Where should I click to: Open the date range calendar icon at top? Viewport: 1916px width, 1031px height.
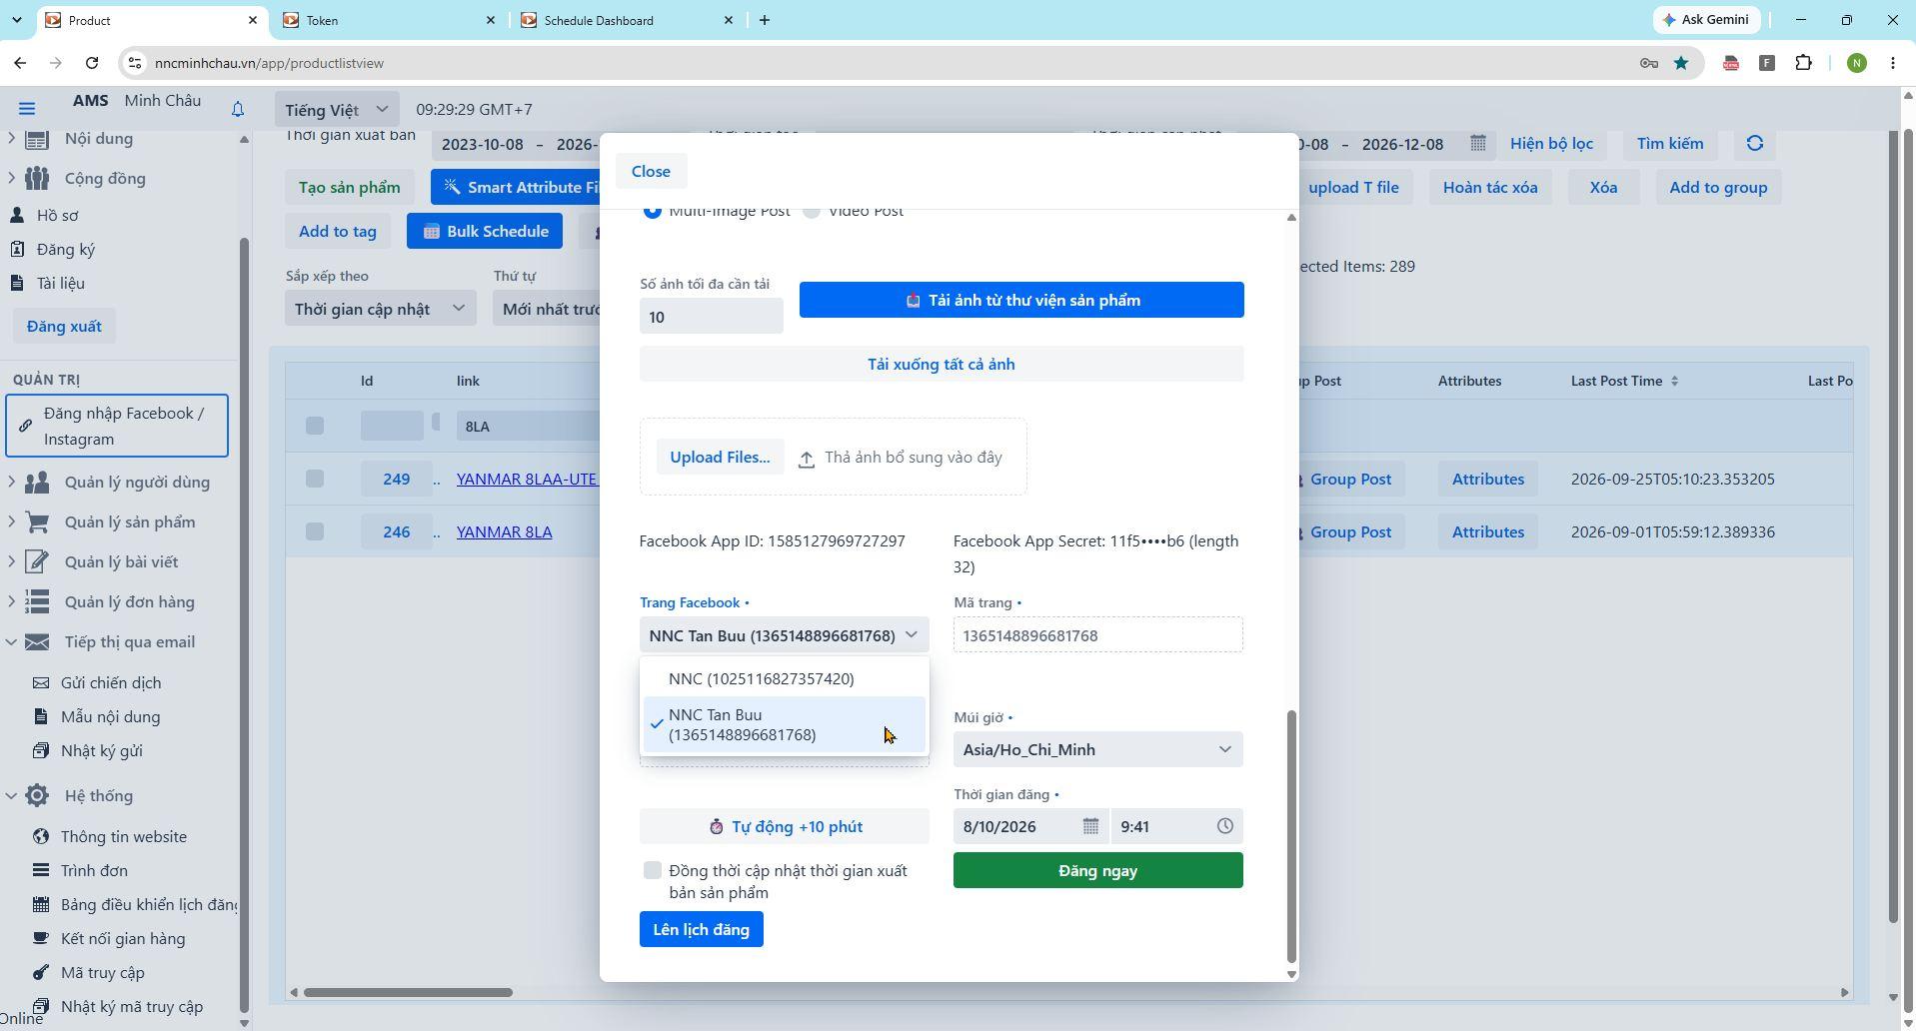coord(1477,144)
